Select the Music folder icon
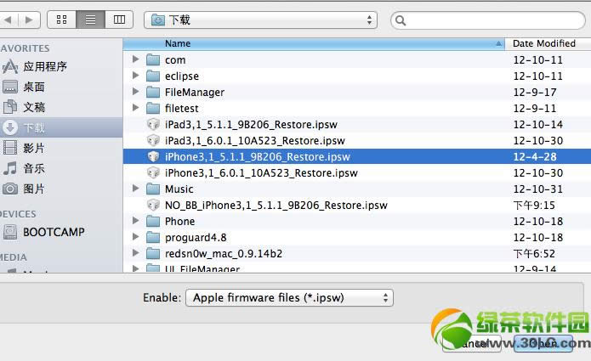Screen dimensions: 591x361 click(153, 189)
